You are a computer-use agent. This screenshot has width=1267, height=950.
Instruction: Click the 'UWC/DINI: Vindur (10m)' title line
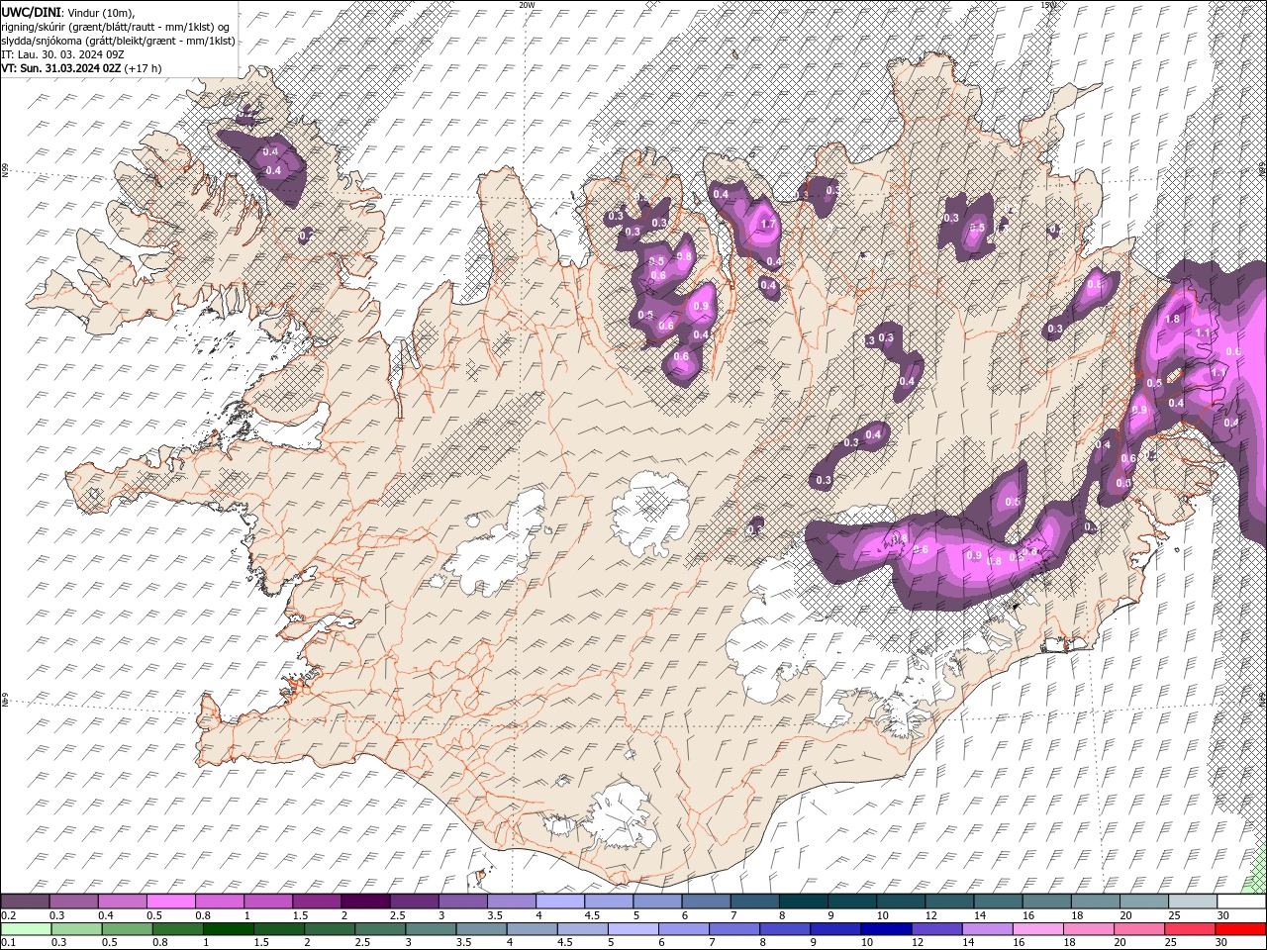[x=67, y=12]
